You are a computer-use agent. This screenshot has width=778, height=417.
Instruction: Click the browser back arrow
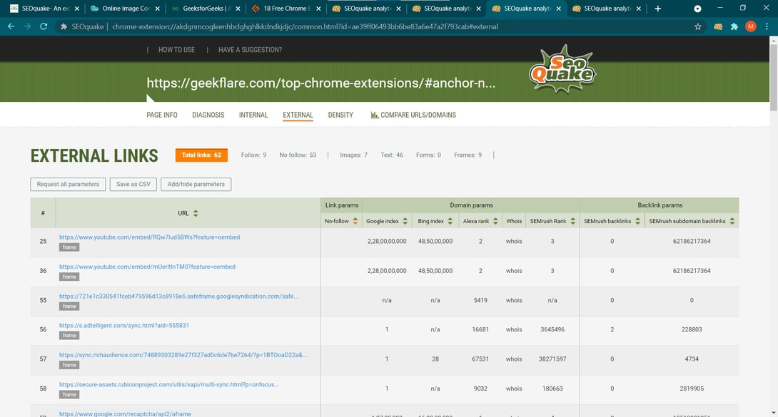(x=11, y=27)
